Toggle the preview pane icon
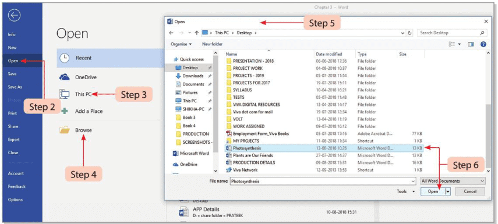The height and width of the screenshot is (224, 498). click(x=471, y=44)
